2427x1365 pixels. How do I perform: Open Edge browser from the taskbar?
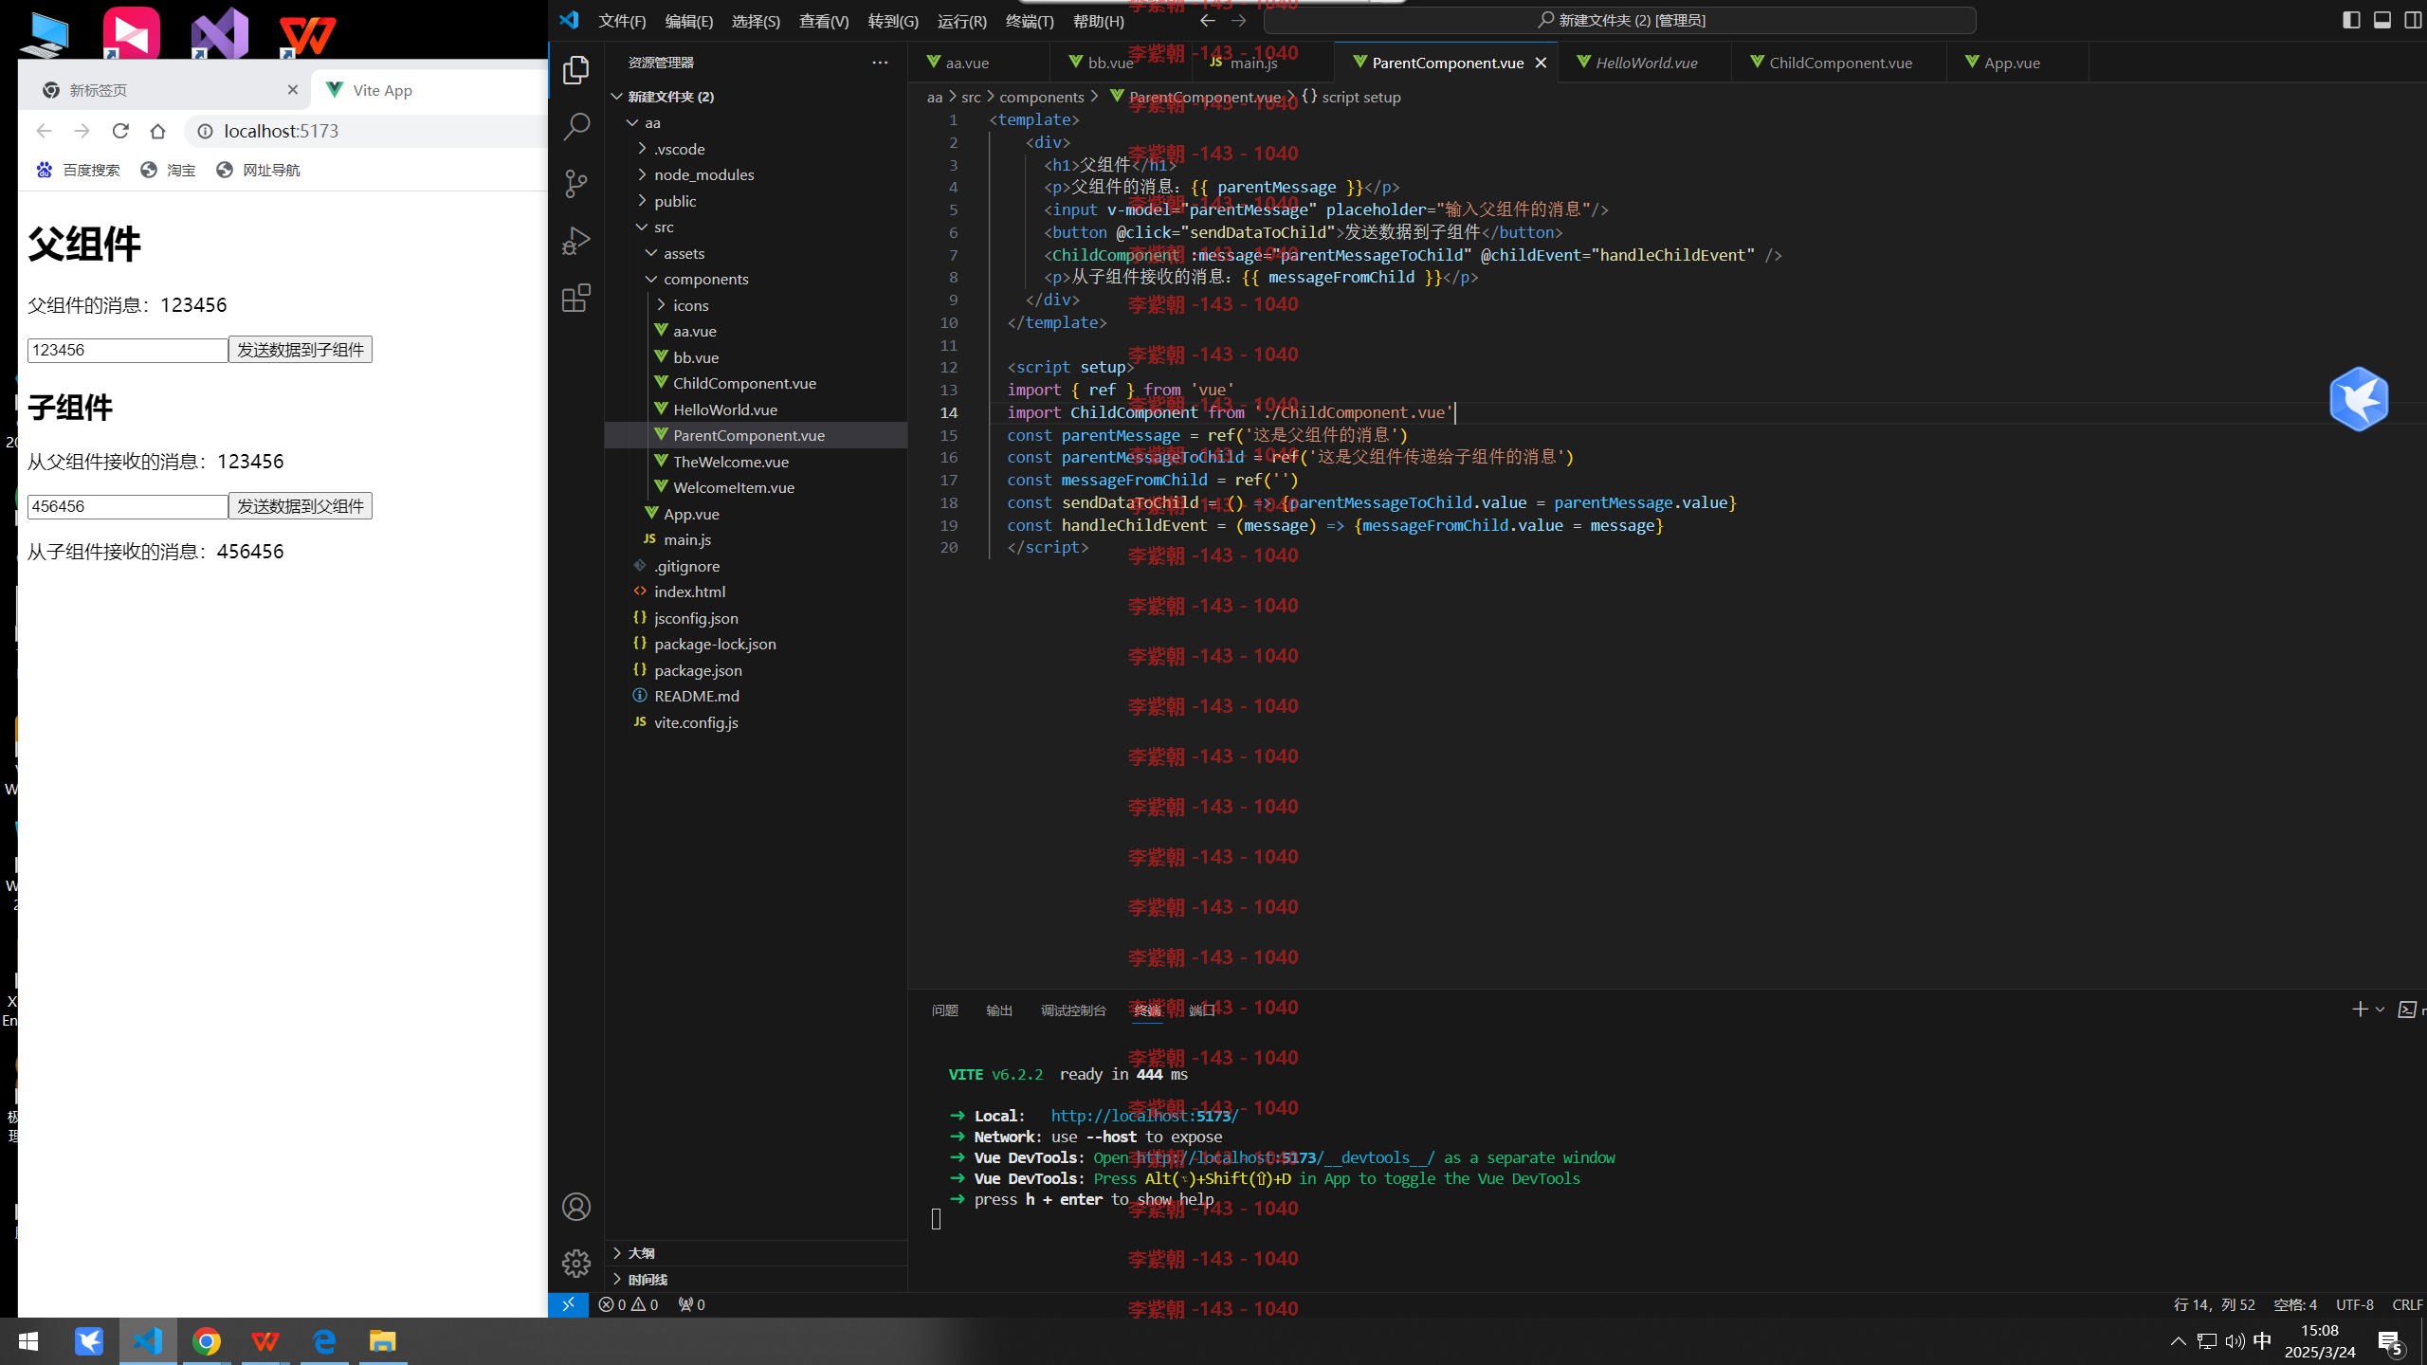click(324, 1341)
